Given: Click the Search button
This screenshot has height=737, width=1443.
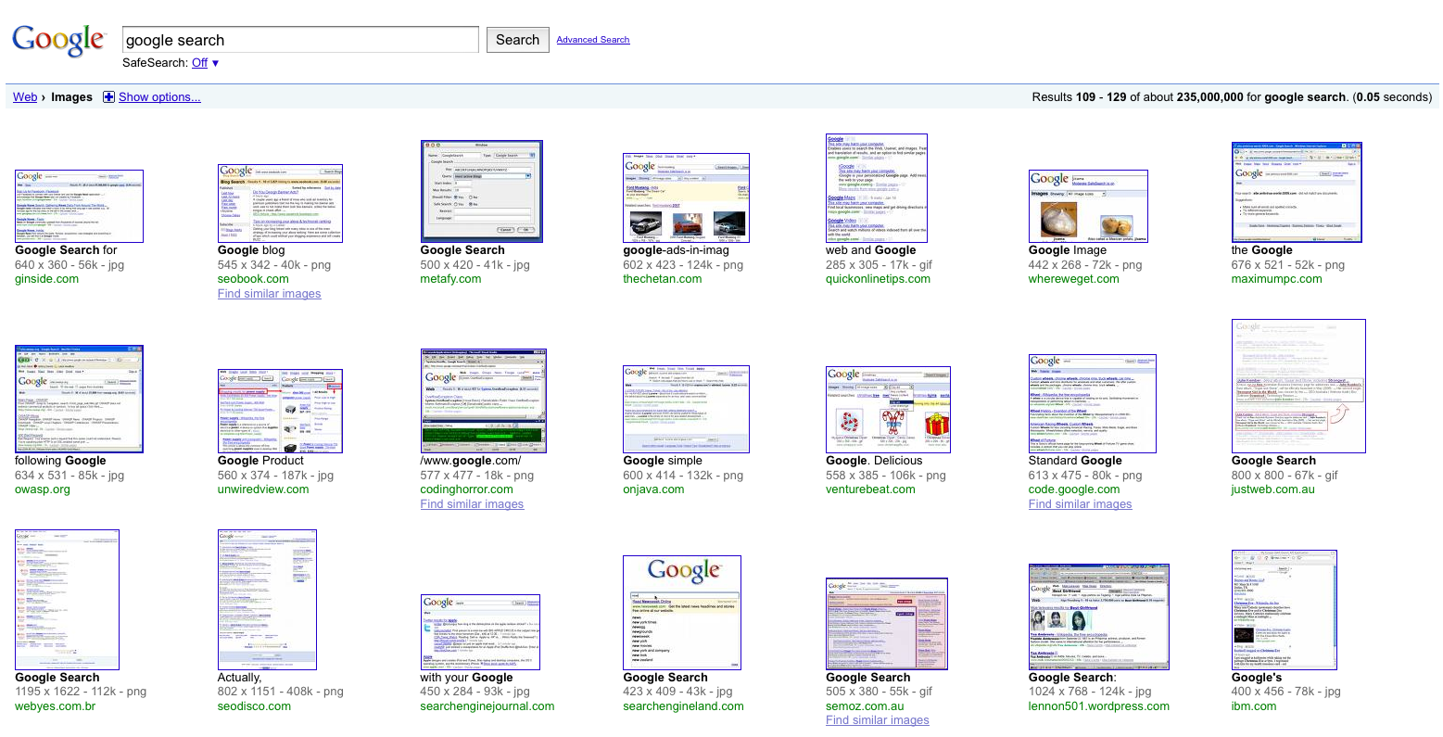Looking at the screenshot, I should 517,40.
